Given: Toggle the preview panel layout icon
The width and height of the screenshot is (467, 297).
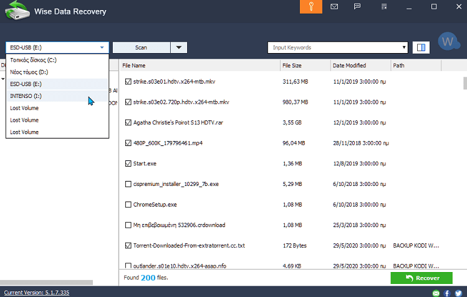Looking at the screenshot, I should [x=421, y=47].
